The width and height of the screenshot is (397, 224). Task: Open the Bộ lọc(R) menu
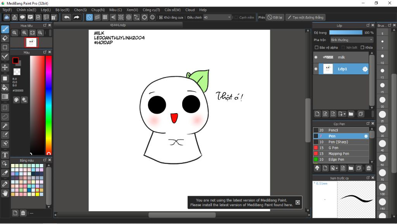coord(62,10)
